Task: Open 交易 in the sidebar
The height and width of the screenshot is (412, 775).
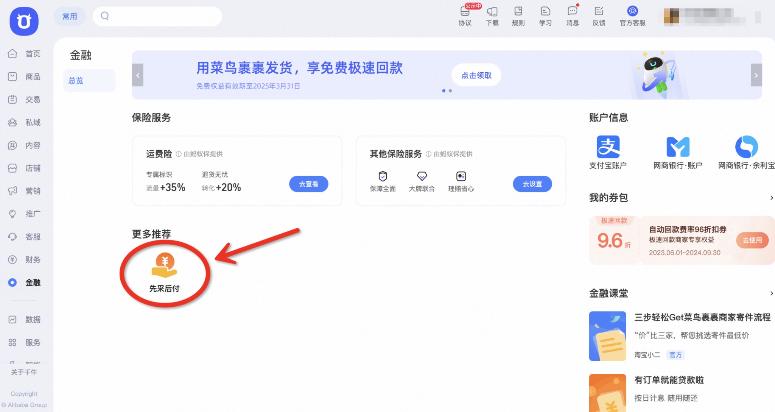Action: [25, 100]
